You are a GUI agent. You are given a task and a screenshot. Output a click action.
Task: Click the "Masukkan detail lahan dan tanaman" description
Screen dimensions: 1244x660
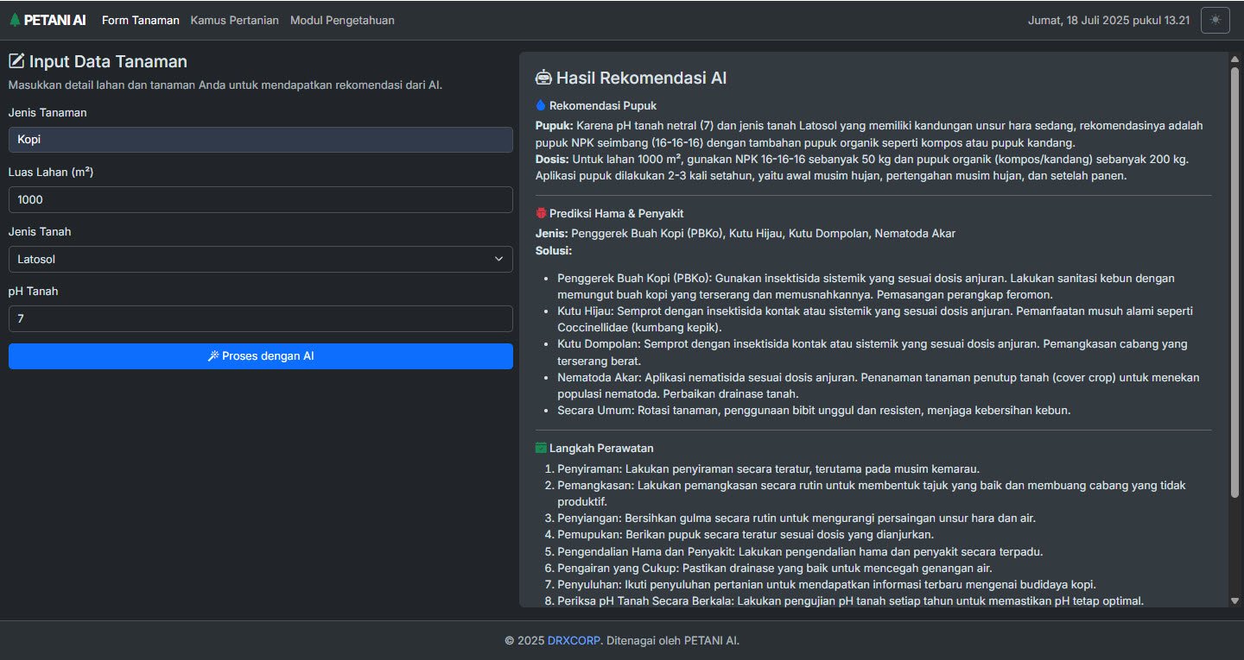click(225, 85)
